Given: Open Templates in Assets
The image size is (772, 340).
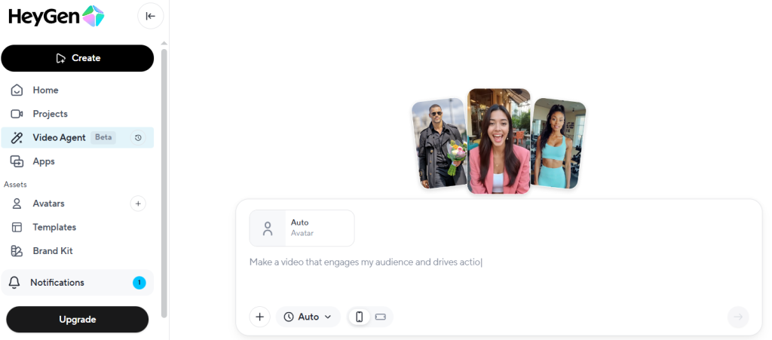Looking at the screenshot, I should [54, 227].
